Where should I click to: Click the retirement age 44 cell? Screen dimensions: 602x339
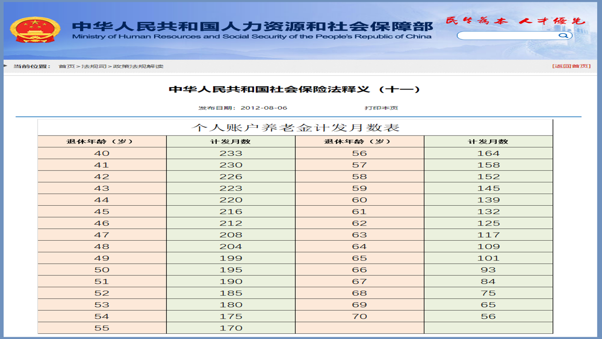(102, 200)
